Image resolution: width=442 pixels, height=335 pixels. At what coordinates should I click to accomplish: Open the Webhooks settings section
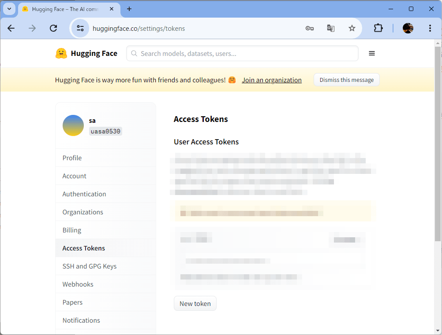(x=105, y=284)
